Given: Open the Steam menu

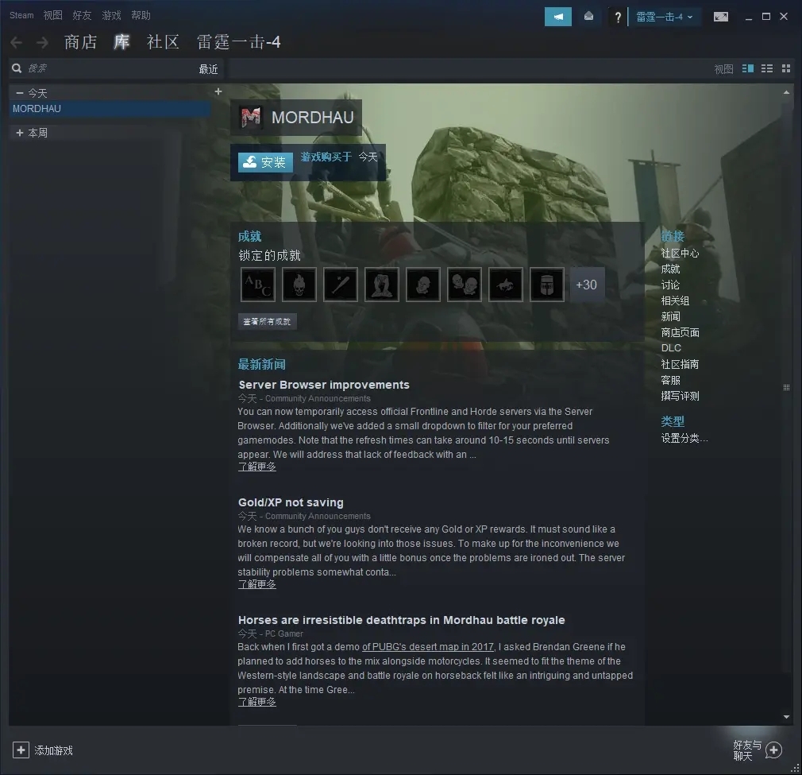Looking at the screenshot, I should (21, 15).
